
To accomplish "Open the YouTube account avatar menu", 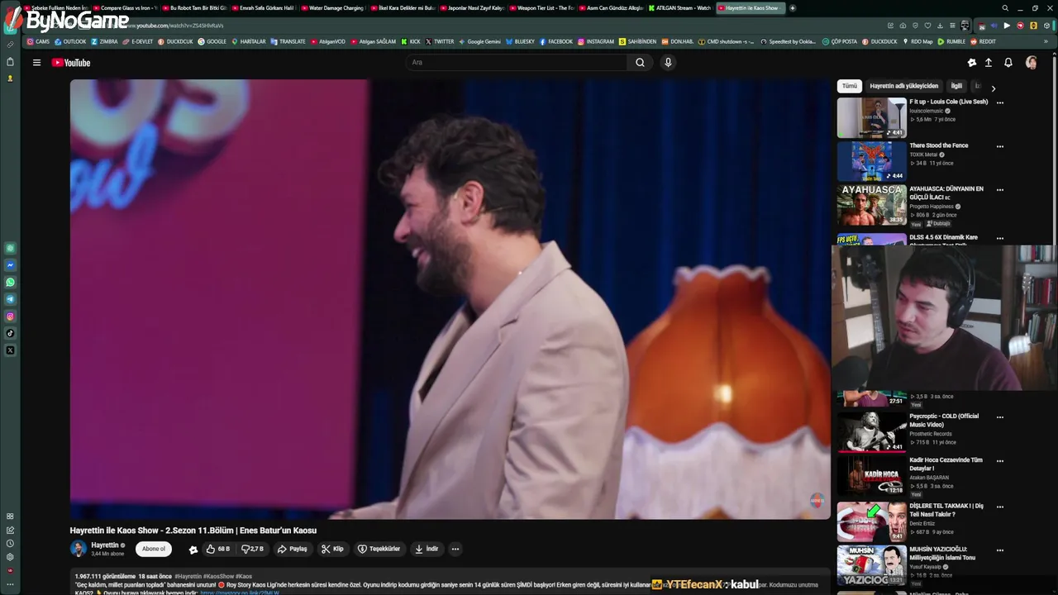I will tap(1032, 63).
